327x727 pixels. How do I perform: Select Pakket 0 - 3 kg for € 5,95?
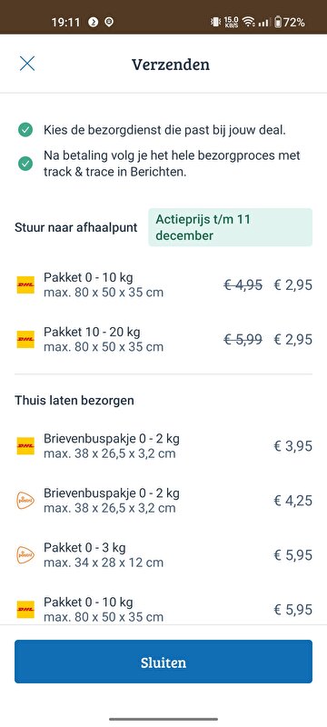pos(163,555)
